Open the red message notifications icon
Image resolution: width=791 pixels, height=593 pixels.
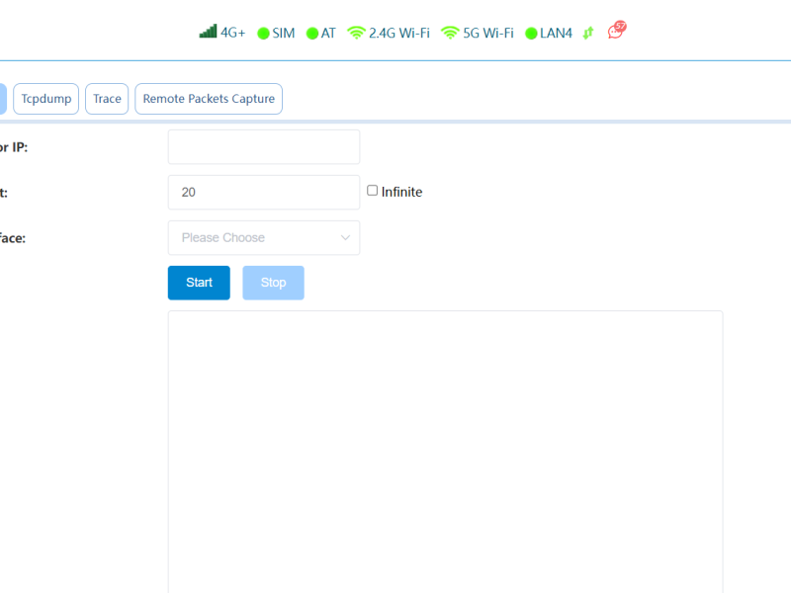[x=617, y=31]
